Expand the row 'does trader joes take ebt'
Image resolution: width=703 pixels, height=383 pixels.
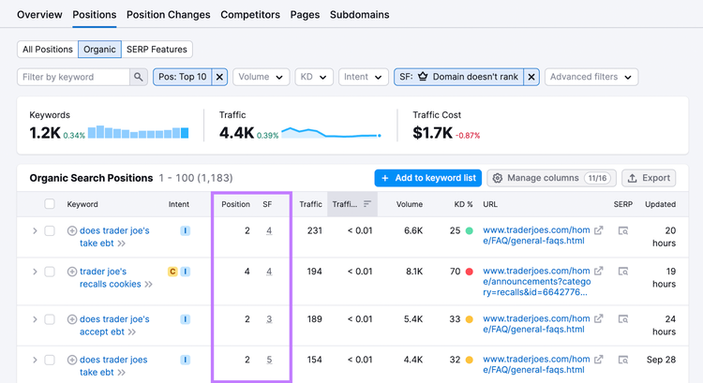point(35,360)
